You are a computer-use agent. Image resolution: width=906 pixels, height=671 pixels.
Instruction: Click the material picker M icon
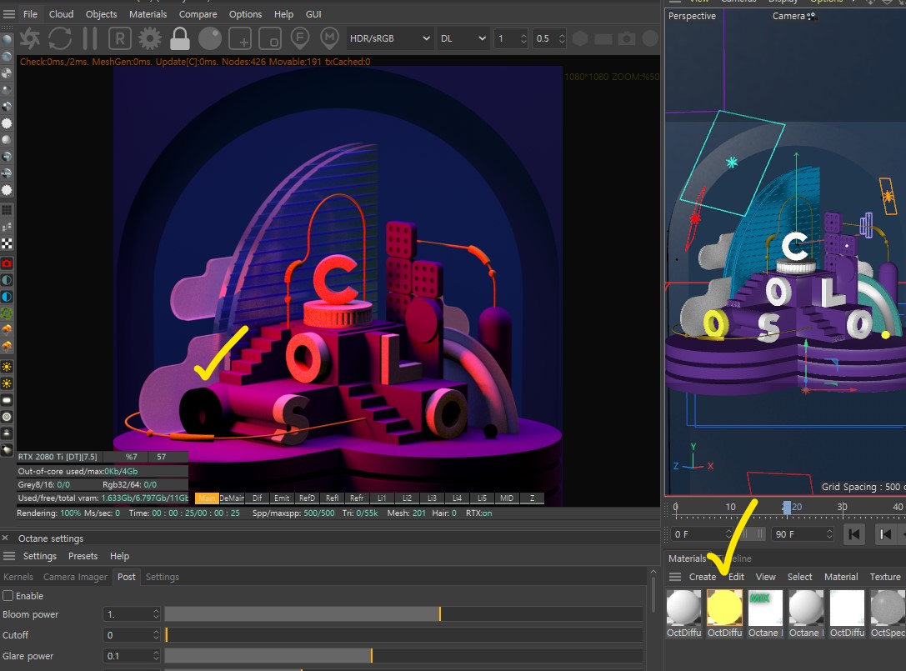click(329, 38)
